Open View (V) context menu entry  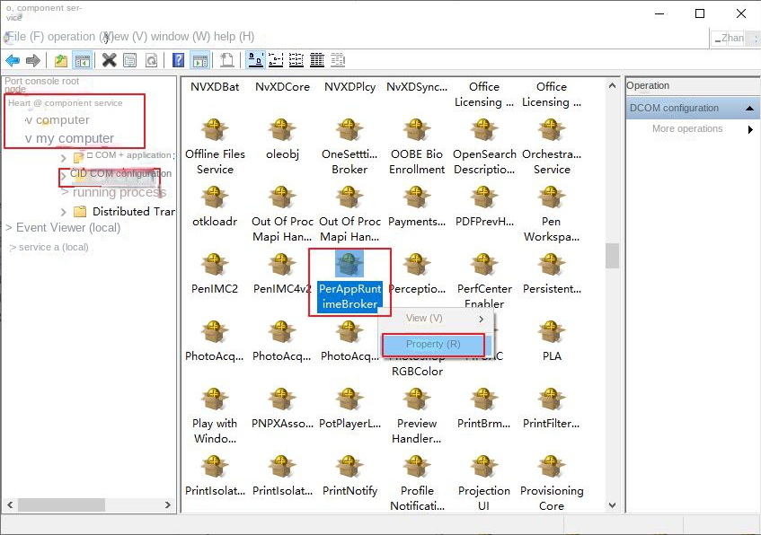tap(425, 319)
